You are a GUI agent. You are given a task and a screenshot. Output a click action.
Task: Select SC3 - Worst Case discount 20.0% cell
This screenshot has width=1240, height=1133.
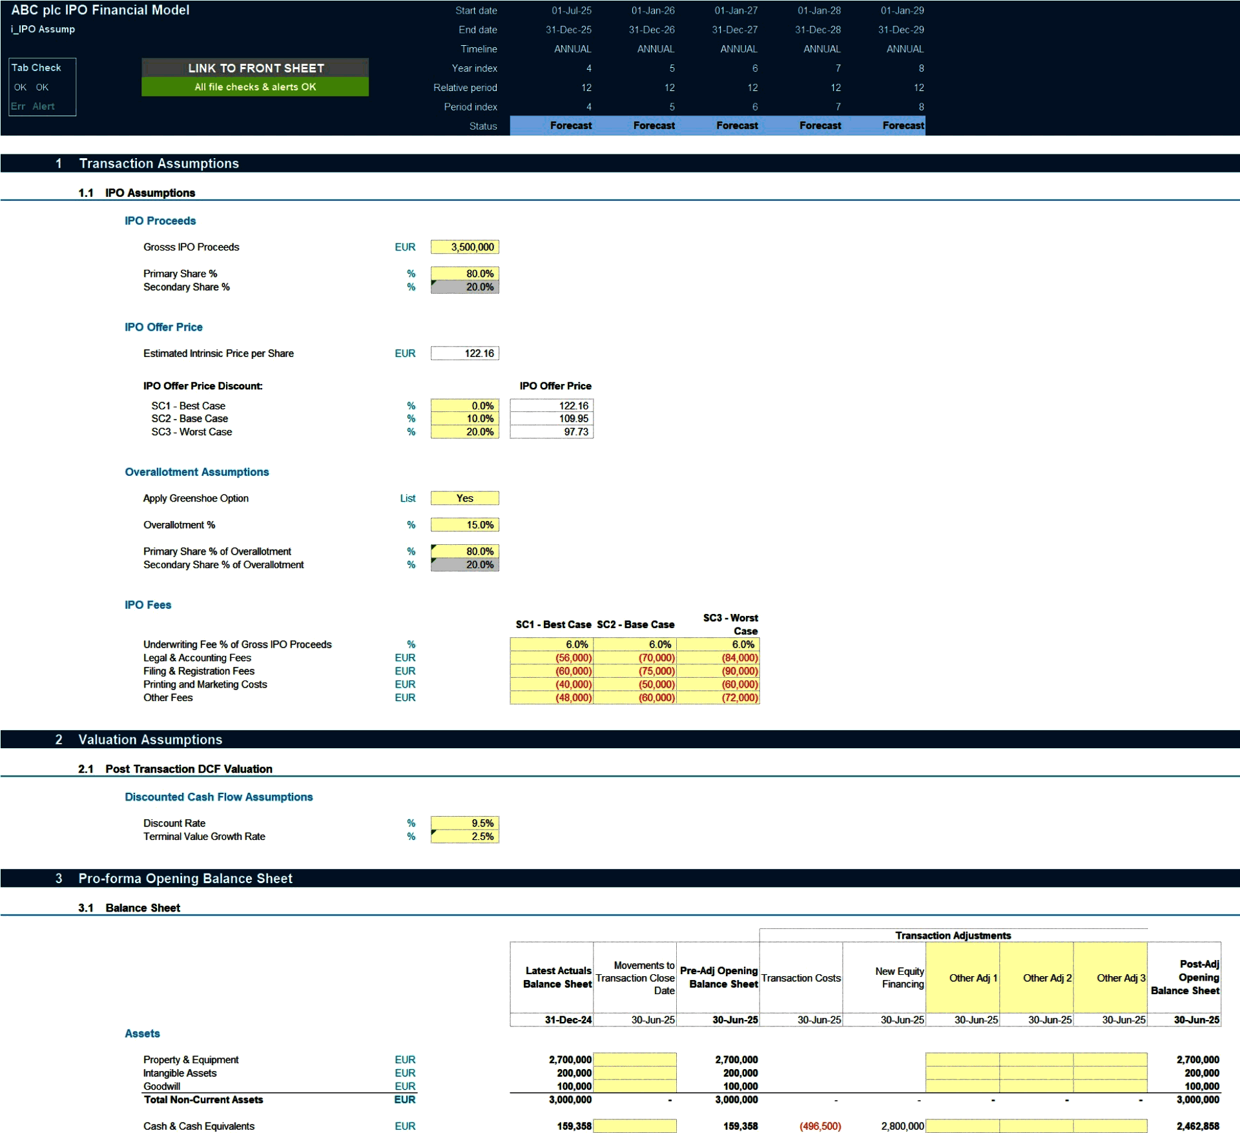click(x=465, y=432)
